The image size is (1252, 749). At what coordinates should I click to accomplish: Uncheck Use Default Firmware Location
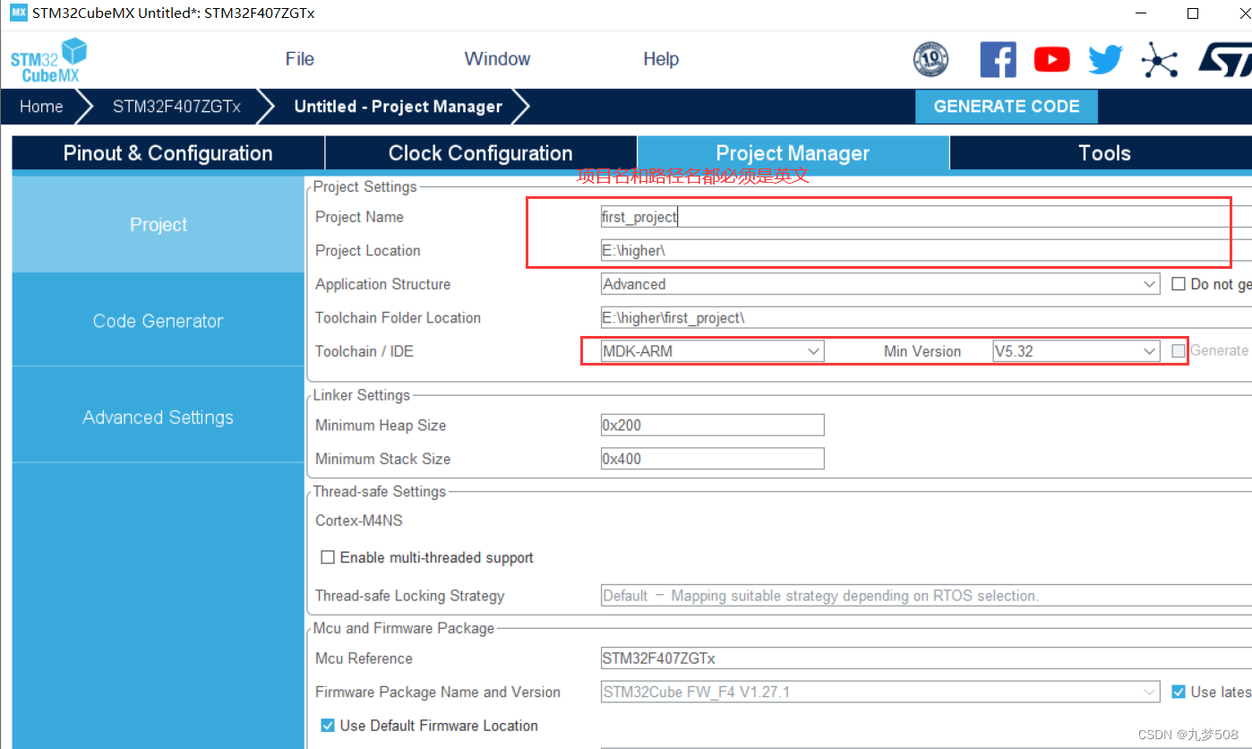tap(328, 726)
